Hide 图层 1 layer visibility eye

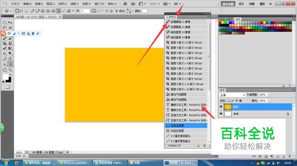pyautogui.click(x=221, y=107)
